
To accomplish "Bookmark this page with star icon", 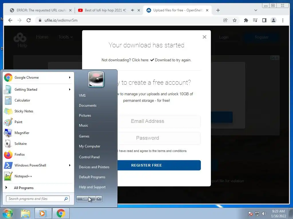I will [x=235, y=20].
